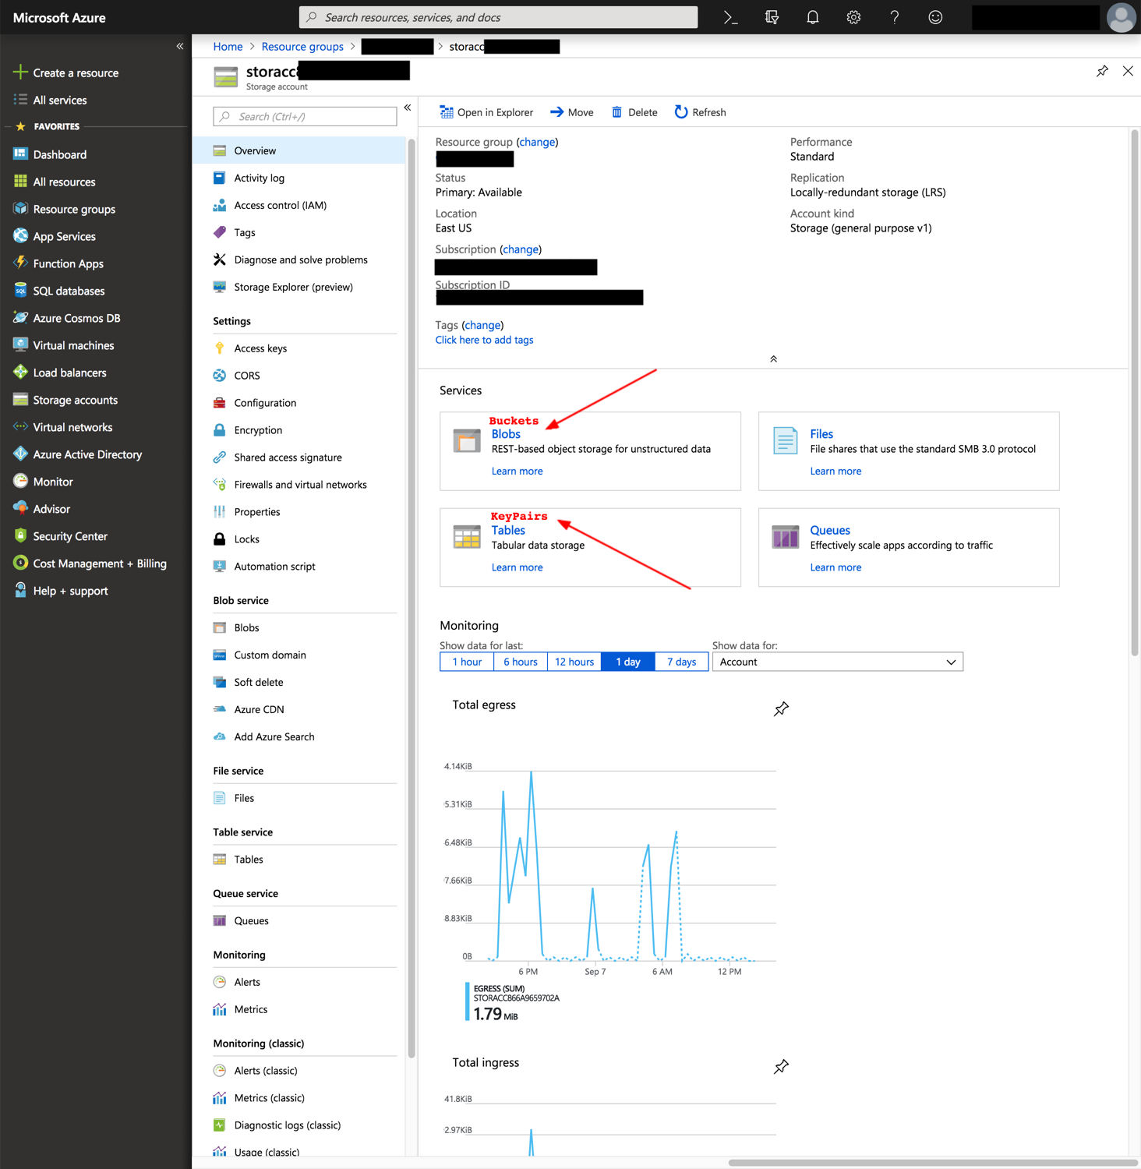The height and width of the screenshot is (1169, 1141).
Task: Open SQL databases
Action: pyautogui.click(x=69, y=291)
